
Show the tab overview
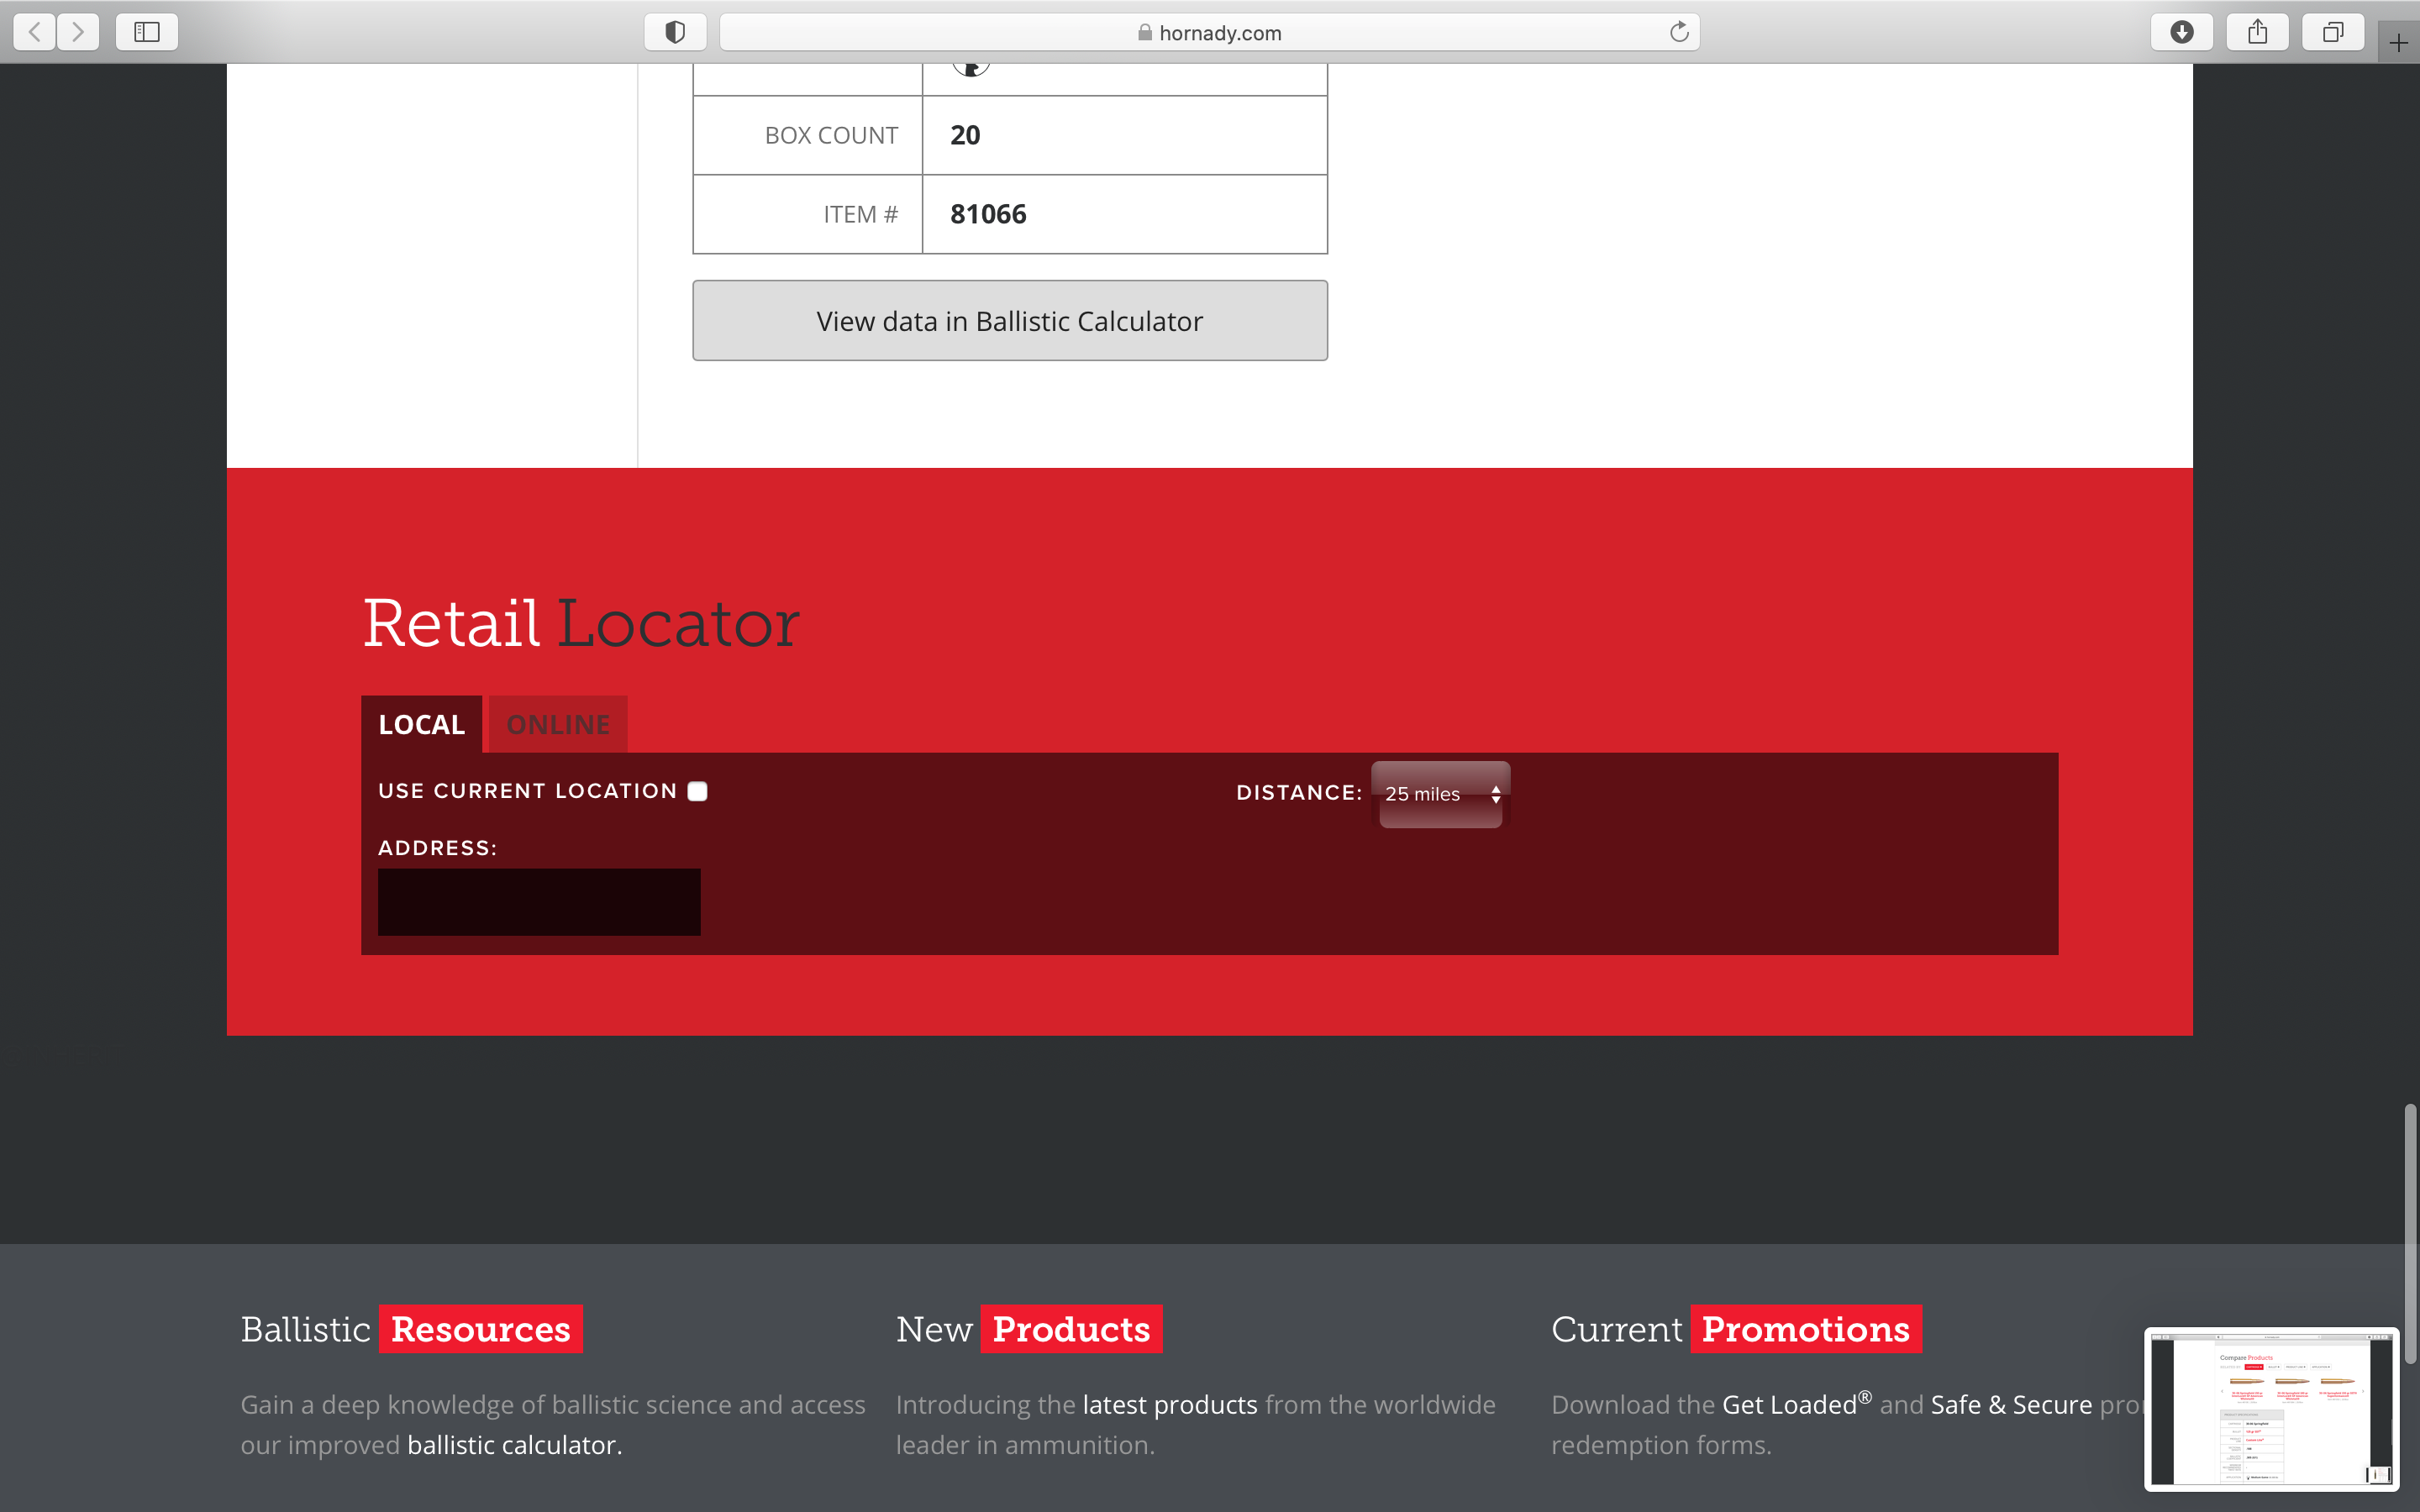coord(2333,32)
